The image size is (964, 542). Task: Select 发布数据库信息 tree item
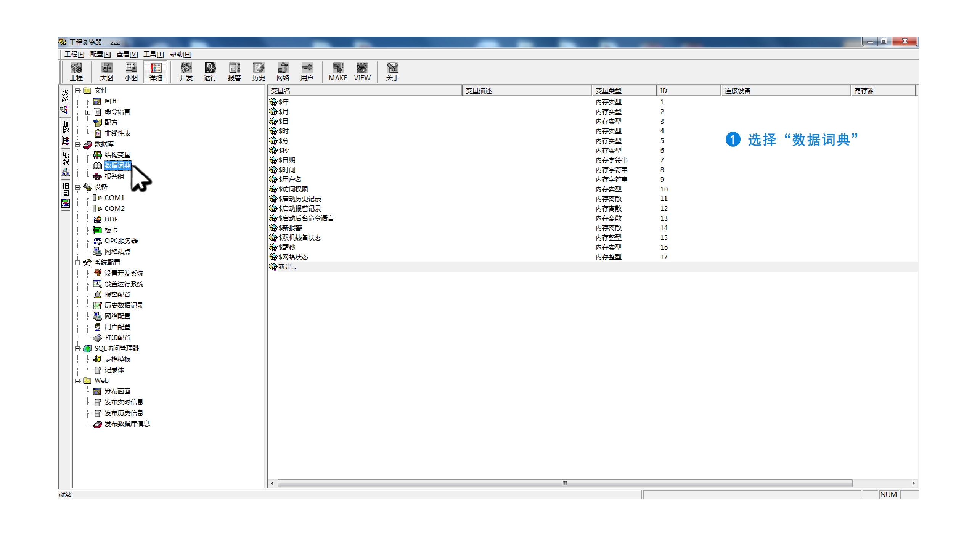click(x=127, y=424)
